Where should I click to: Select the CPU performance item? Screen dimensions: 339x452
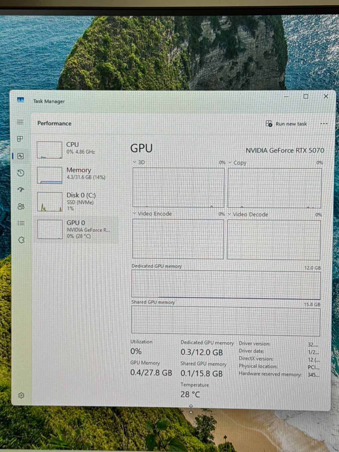tap(76, 149)
